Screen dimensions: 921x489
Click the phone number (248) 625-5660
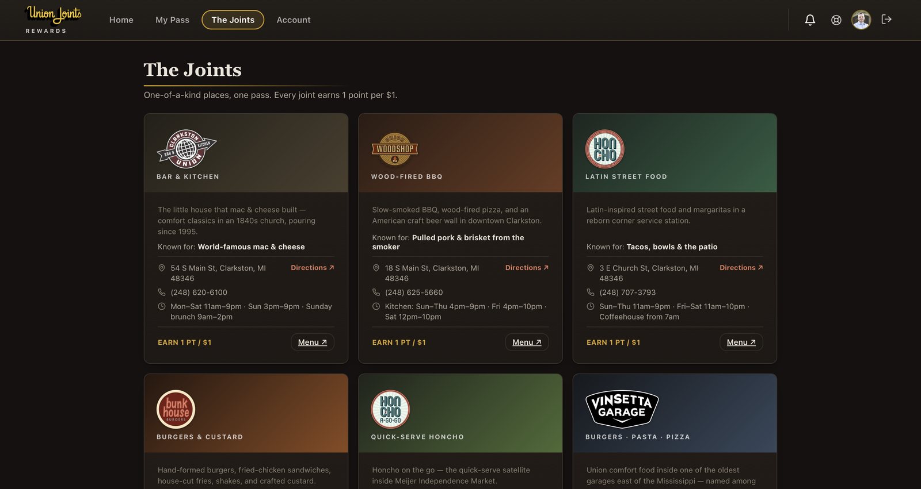pyautogui.click(x=414, y=292)
